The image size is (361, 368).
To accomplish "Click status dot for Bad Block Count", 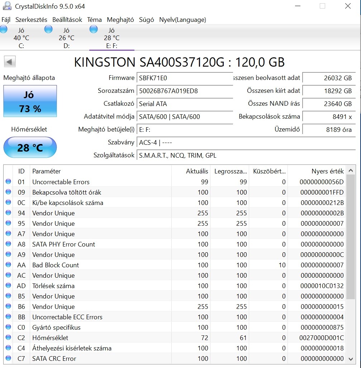I will [x=8, y=264].
